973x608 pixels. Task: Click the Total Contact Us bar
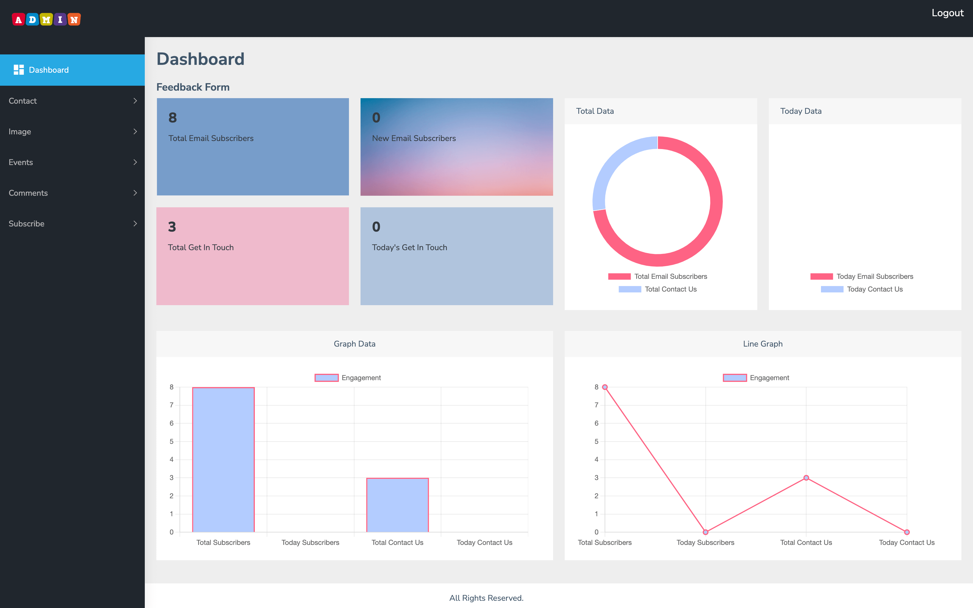[x=397, y=505]
